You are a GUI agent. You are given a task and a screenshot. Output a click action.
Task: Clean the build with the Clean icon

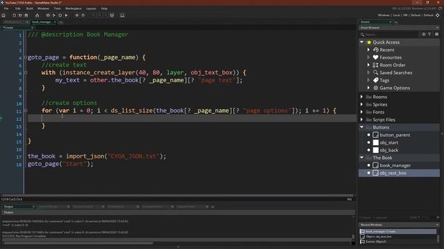click(x=66, y=15)
